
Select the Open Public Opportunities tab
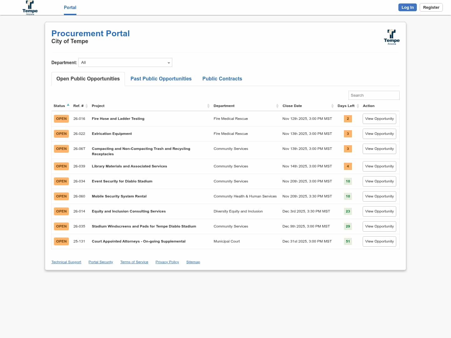pos(88,79)
